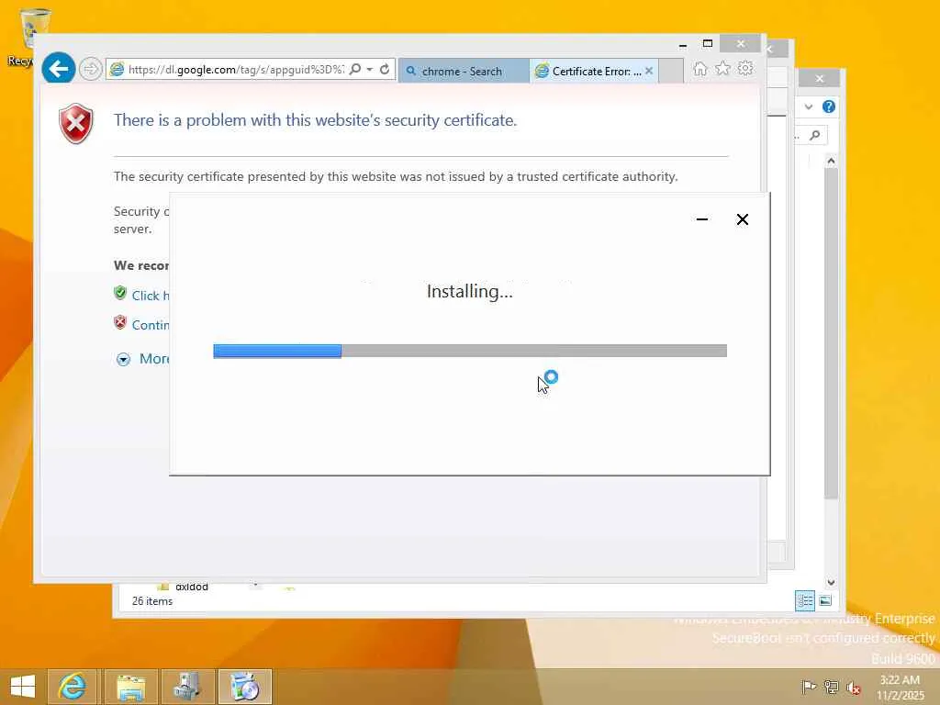The width and height of the screenshot is (940, 705).
Task: Click the muted volume icon in tray
Action: pos(853,688)
